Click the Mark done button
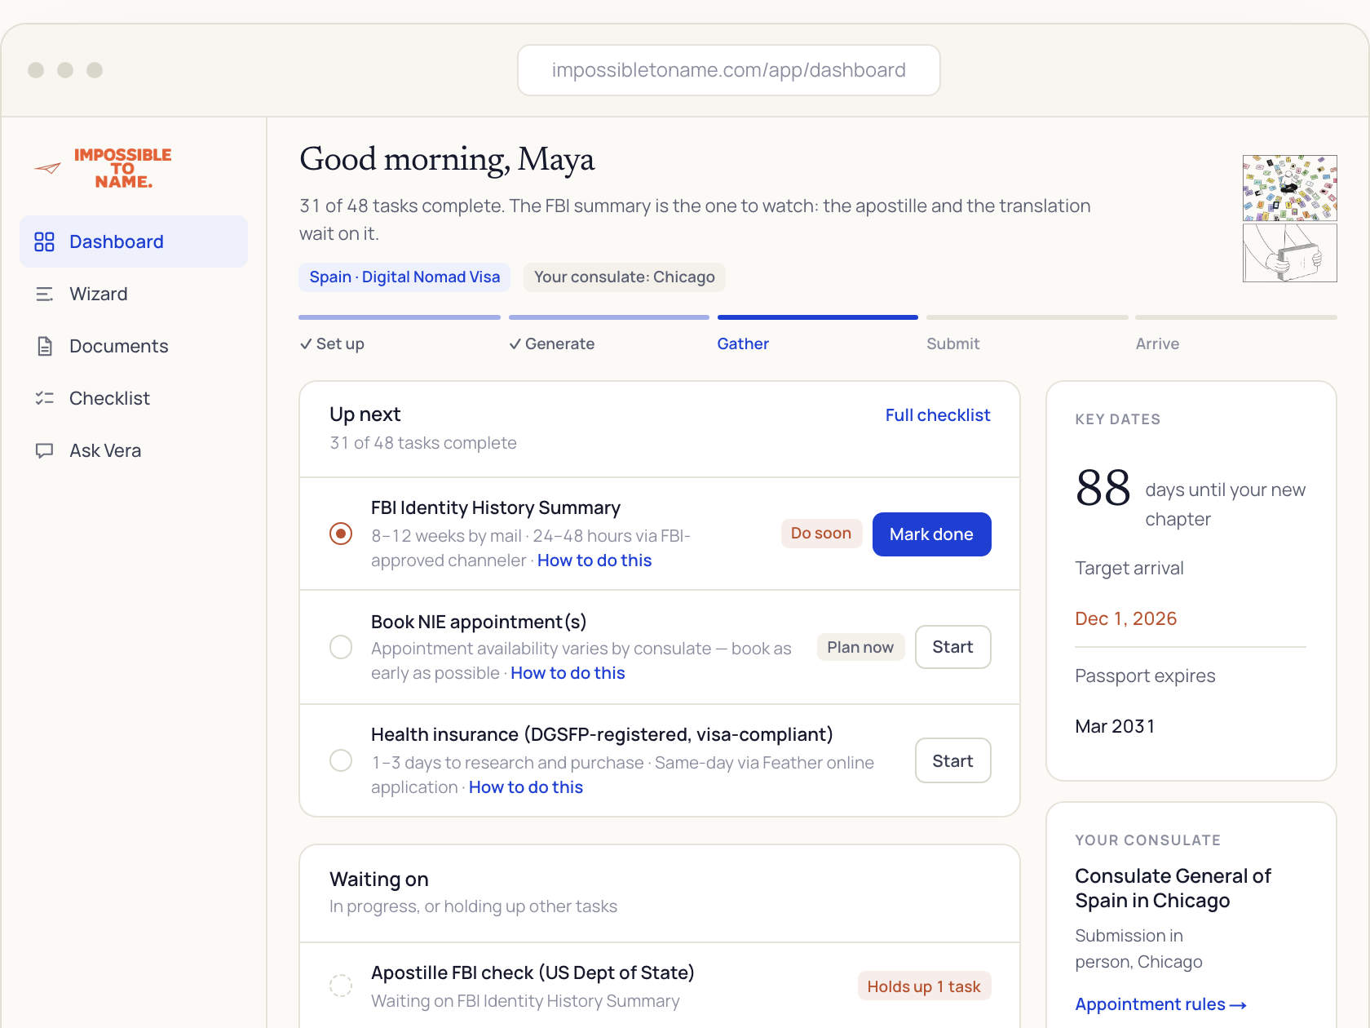Image resolution: width=1370 pixels, height=1028 pixels. pos(931,534)
